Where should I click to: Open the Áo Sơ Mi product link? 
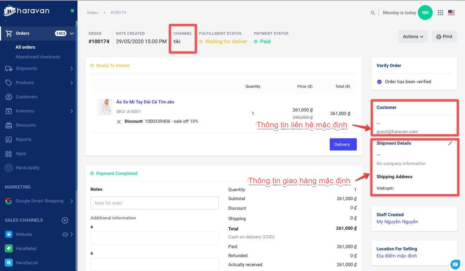tap(145, 102)
